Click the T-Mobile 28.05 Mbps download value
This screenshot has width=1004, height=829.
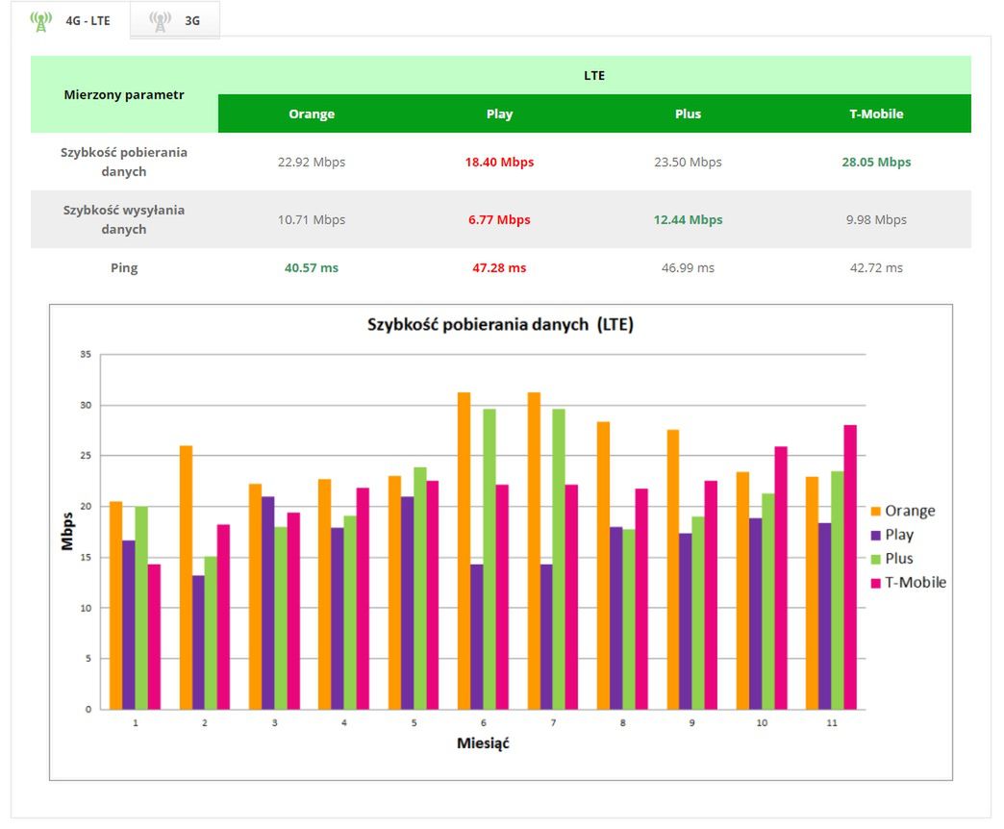[x=876, y=162]
